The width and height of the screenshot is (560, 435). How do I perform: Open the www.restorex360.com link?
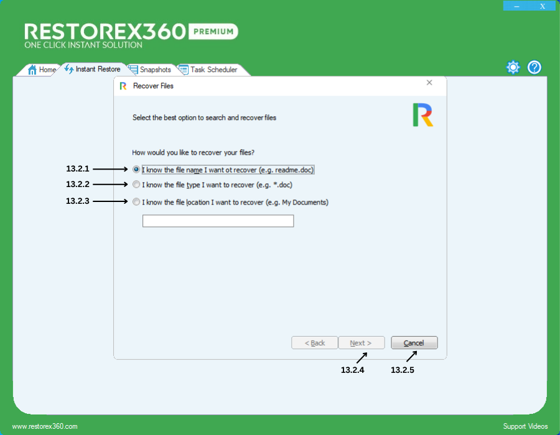(45, 426)
